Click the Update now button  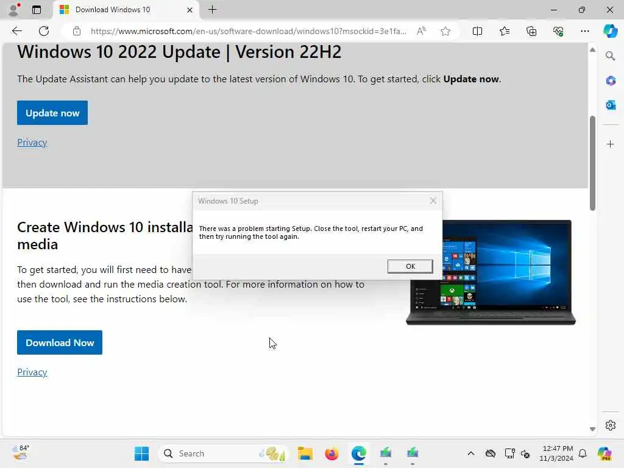pos(52,113)
